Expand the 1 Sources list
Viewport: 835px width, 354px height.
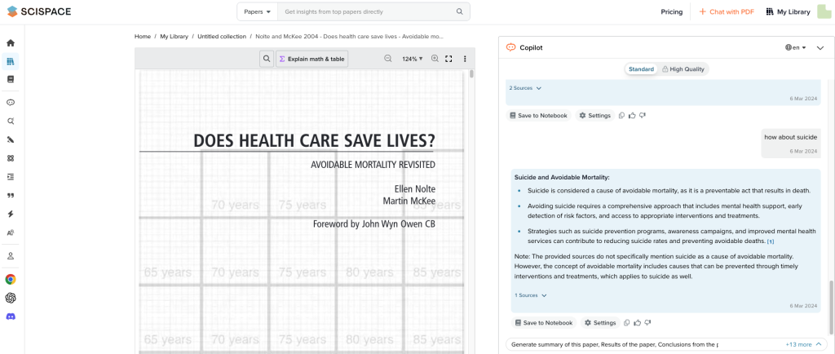point(531,295)
